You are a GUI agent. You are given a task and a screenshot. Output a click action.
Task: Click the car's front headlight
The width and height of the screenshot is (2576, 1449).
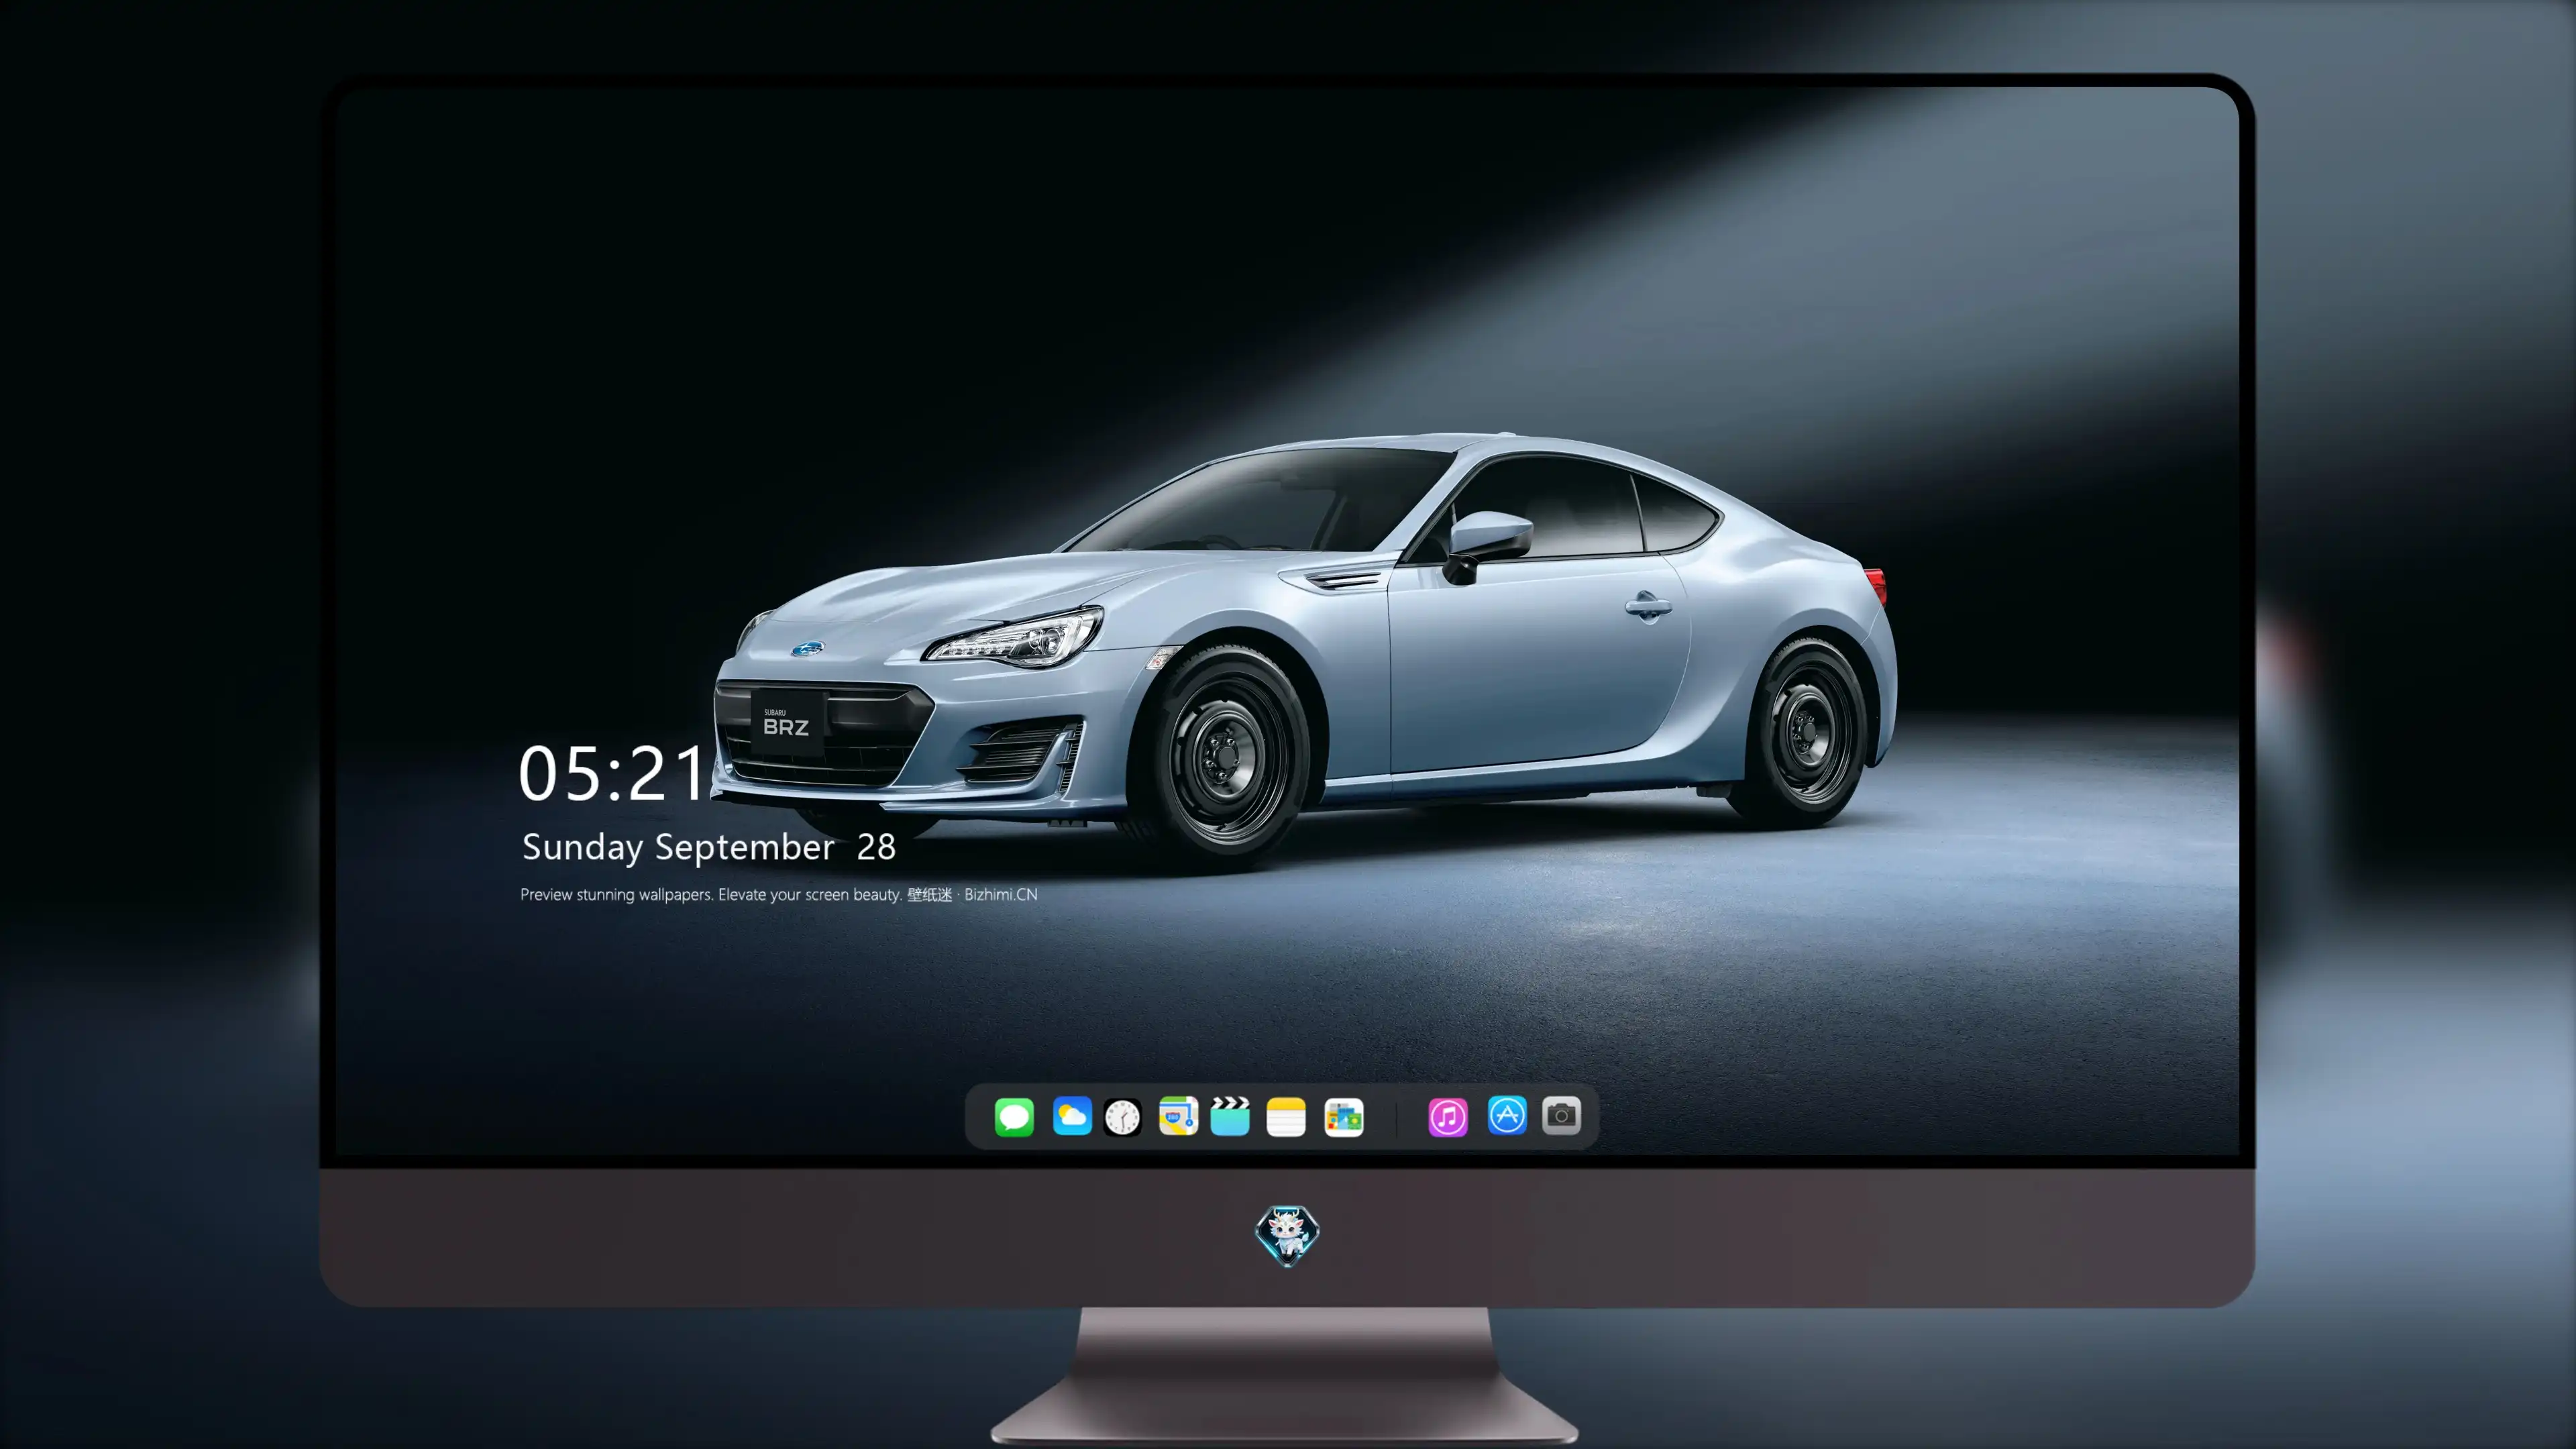(1012, 638)
